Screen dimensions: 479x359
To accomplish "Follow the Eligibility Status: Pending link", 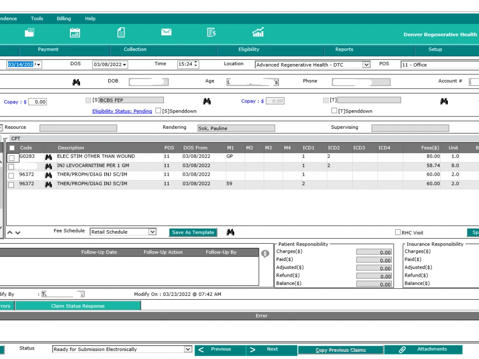I will tap(122, 111).
